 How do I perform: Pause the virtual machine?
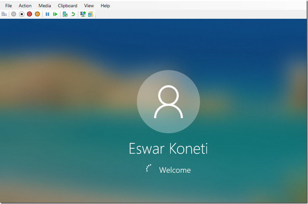[x=47, y=14]
